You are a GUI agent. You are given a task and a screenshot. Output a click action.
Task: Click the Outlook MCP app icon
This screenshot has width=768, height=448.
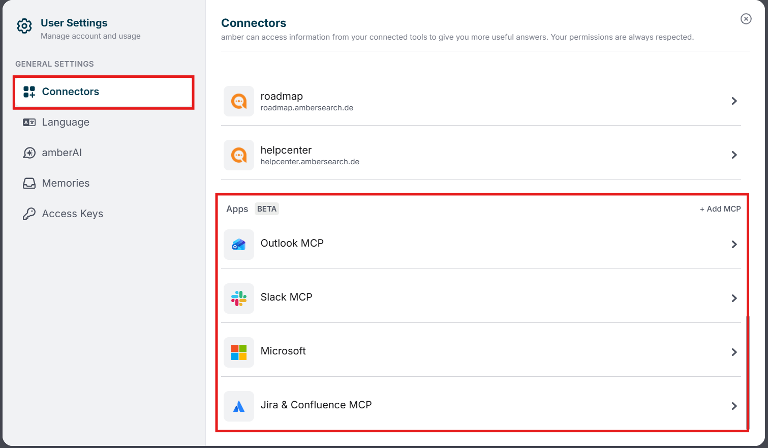239,245
